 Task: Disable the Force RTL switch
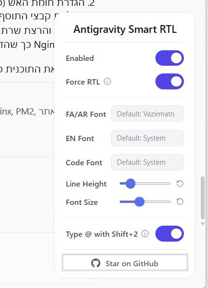pos(169,81)
